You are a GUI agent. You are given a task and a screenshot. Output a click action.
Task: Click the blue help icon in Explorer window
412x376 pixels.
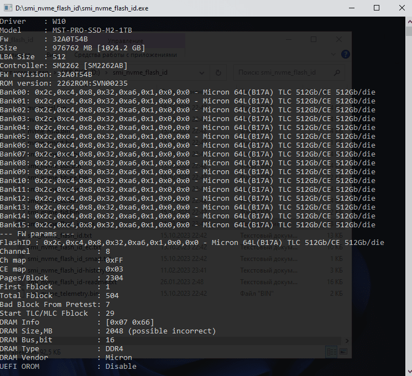tap(345, 54)
